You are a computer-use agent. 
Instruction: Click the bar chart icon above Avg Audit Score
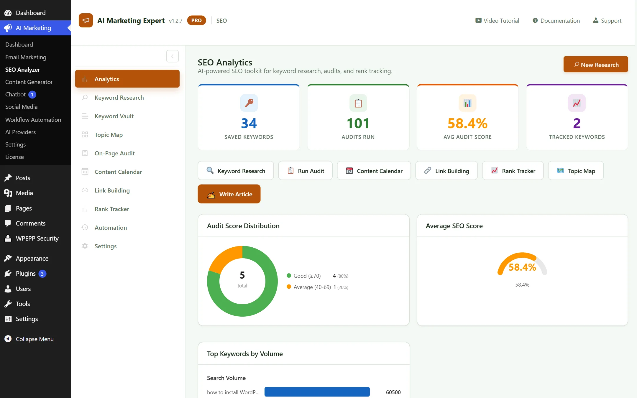(467, 103)
